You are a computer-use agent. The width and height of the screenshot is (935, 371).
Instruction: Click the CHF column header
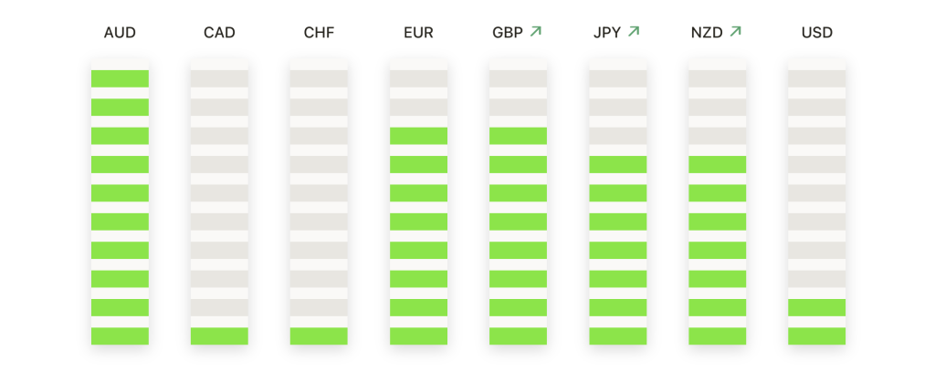pos(319,33)
